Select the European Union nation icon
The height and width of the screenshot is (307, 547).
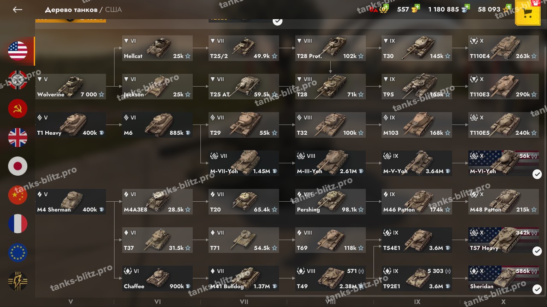click(x=18, y=253)
